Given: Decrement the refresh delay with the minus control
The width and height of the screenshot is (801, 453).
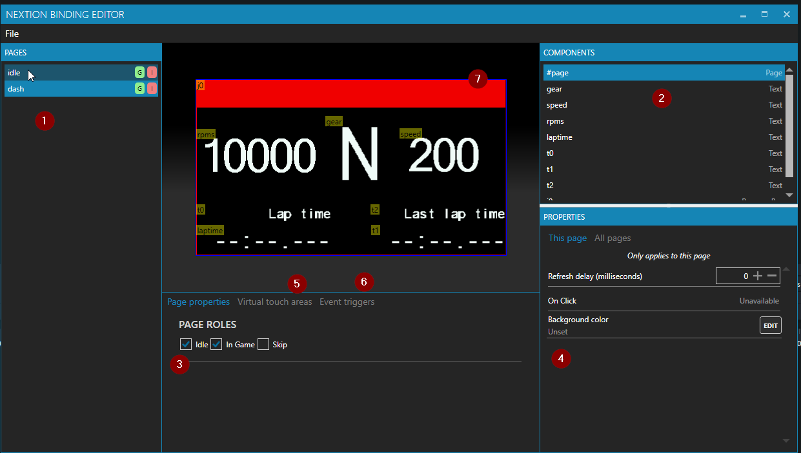Looking at the screenshot, I should point(773,276).
